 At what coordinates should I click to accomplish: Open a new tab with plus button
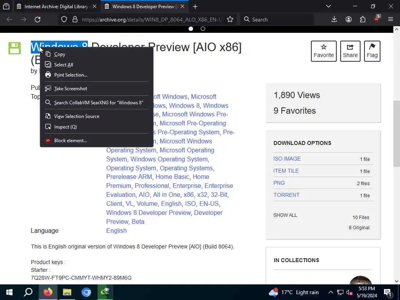pos(195,7)
